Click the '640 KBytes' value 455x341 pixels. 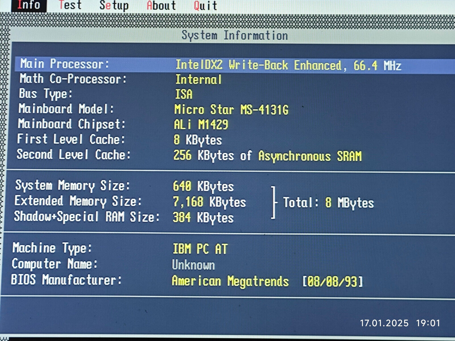203,187
